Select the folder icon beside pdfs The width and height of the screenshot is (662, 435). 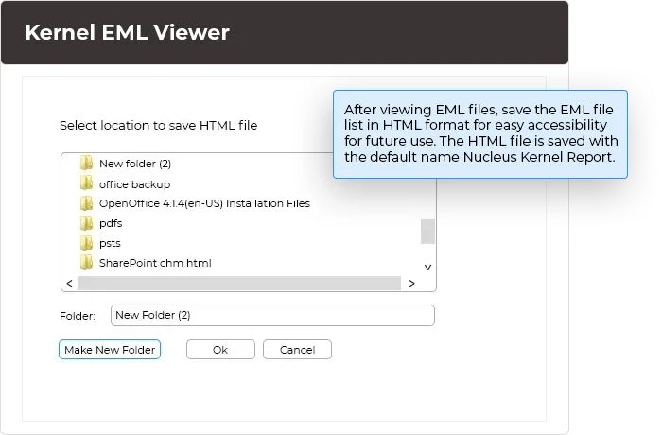[87, 223]
